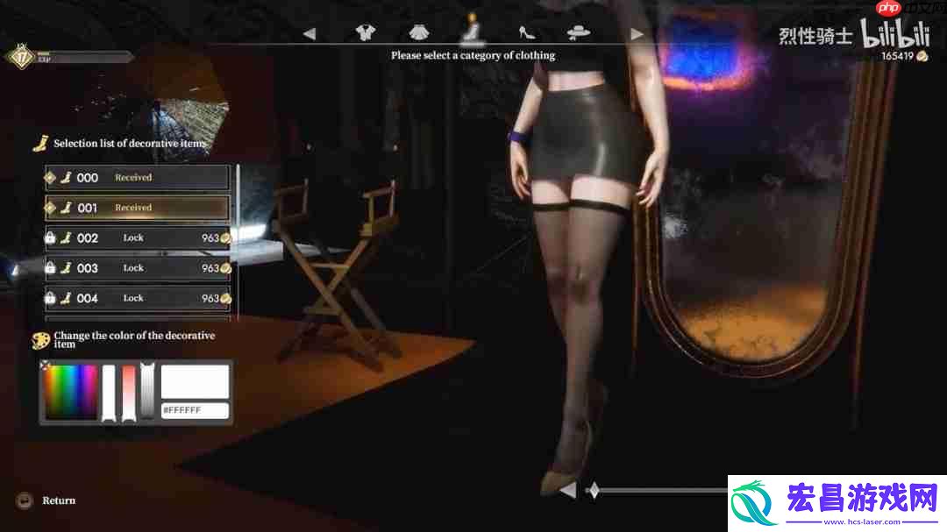The height and width of the screenshot is (532, 947).
Task: Go to the next clothing category arrow
Action: 637,34
